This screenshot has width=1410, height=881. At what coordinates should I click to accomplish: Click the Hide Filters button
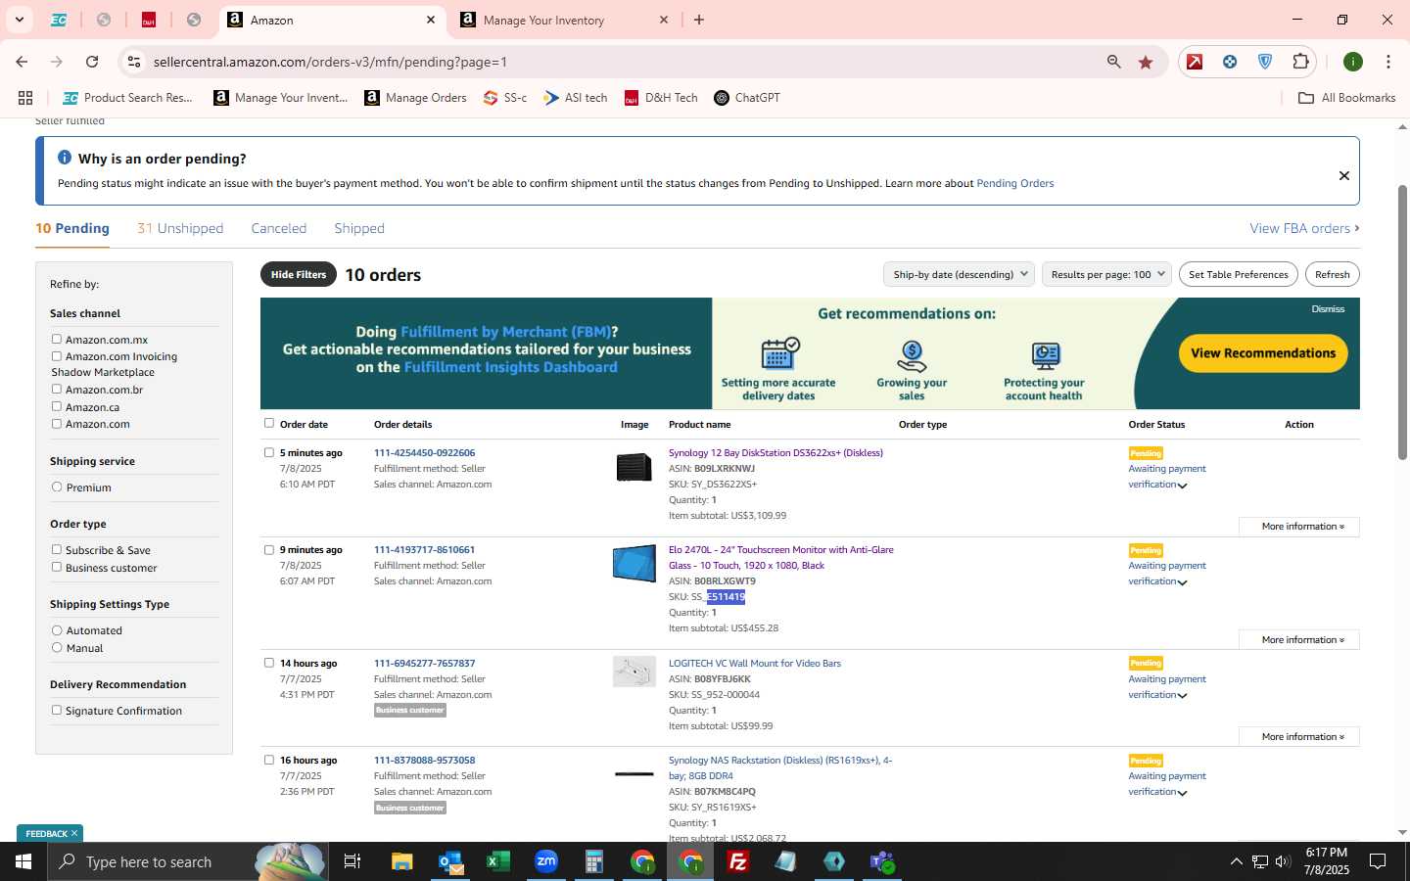(x=299, y=274)
